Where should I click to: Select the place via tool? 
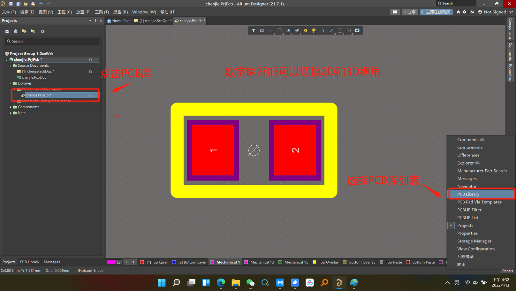[314, 31]
